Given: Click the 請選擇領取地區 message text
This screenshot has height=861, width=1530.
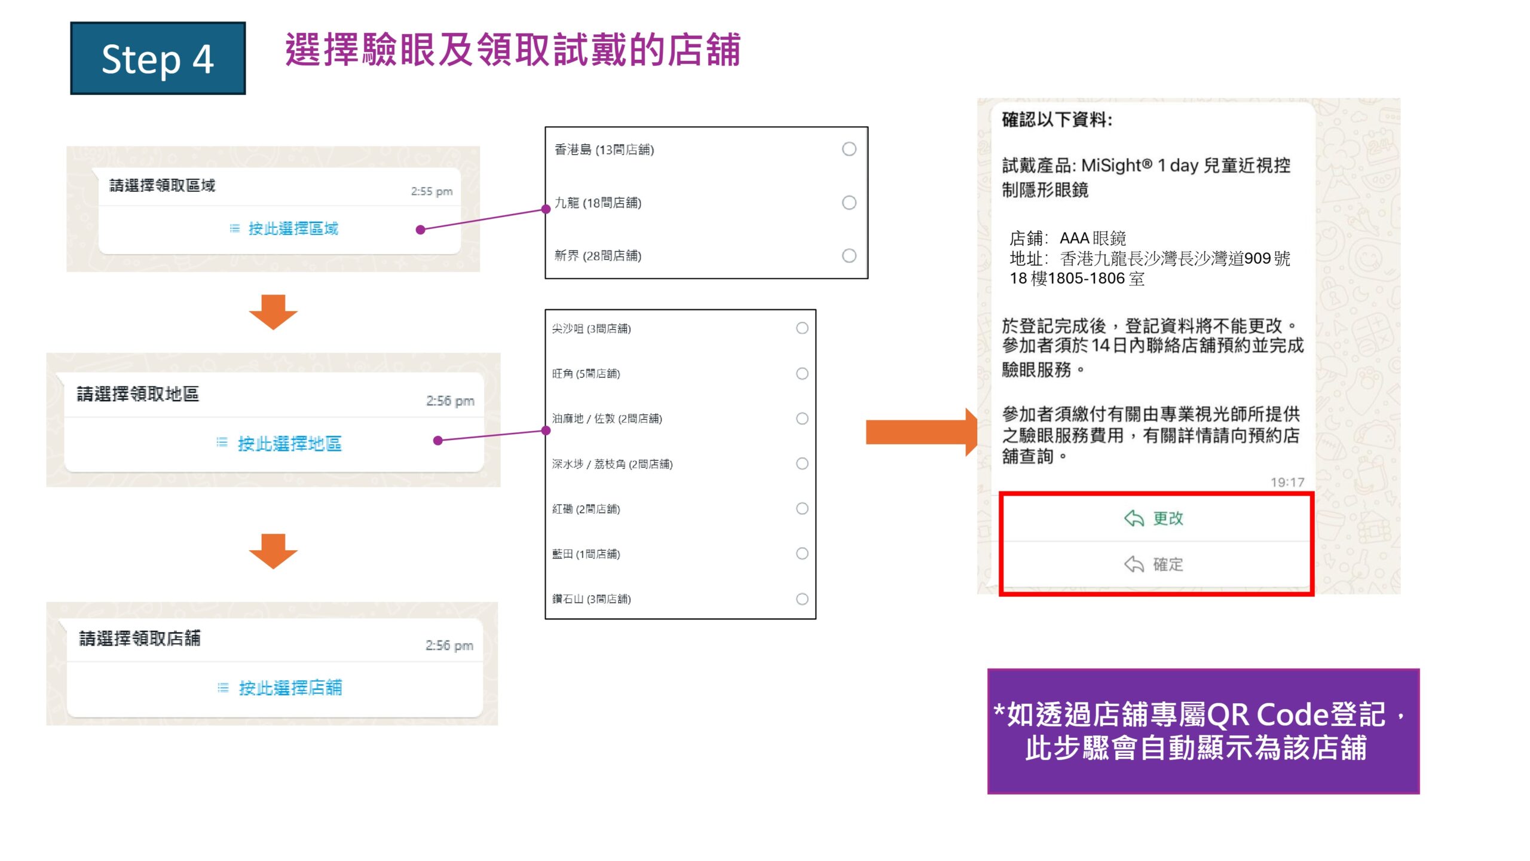Looking at the screenshot, I should point(138,394).
